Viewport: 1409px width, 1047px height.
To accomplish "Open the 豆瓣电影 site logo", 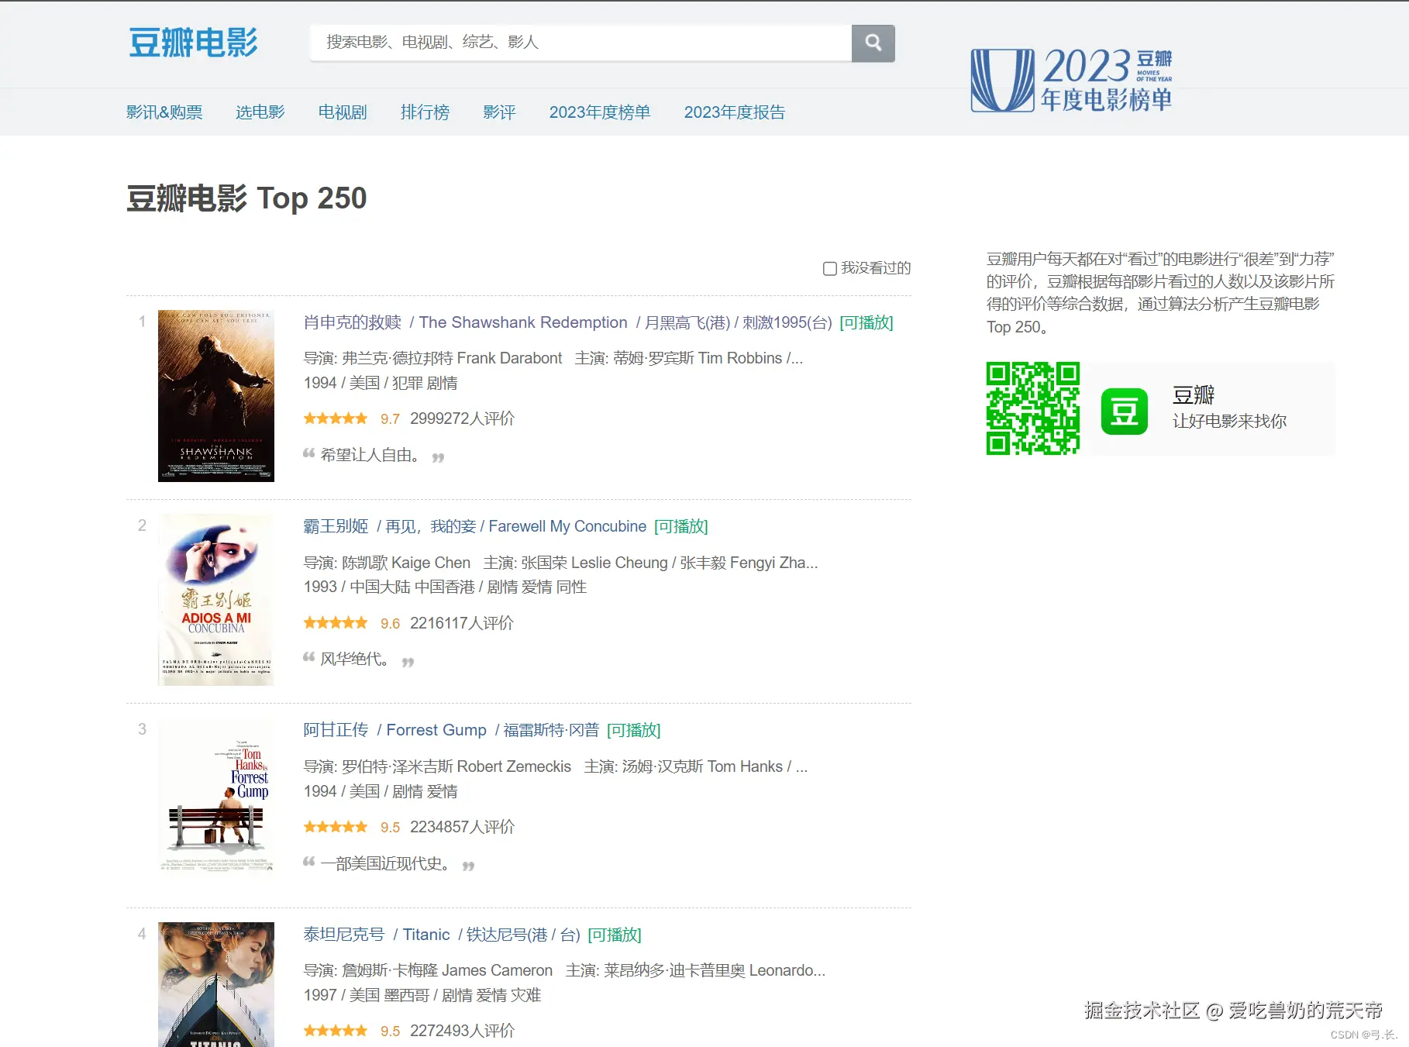I will tap(193, 43).
